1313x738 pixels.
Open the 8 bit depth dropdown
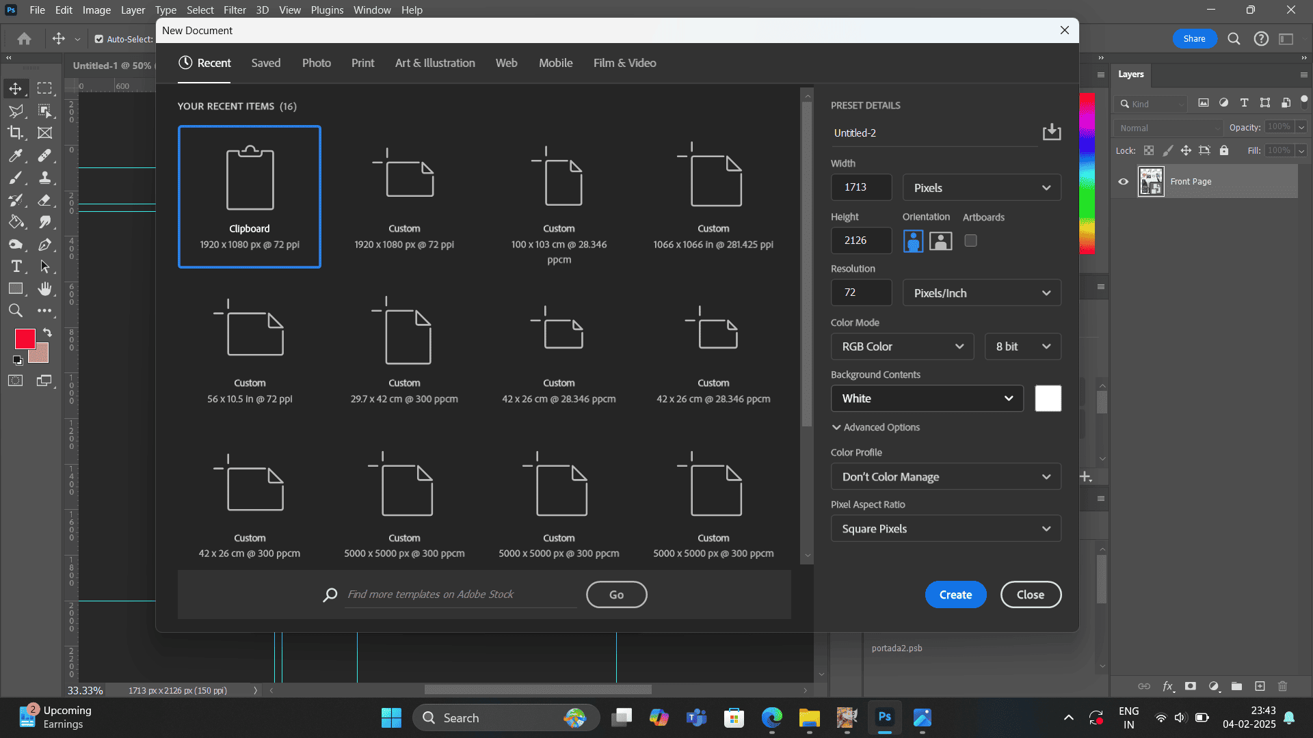click(1023, 346)
